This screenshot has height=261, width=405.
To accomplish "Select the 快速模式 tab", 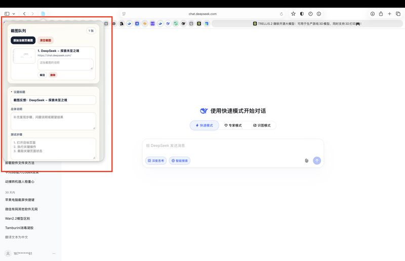I will coord(205,125).
